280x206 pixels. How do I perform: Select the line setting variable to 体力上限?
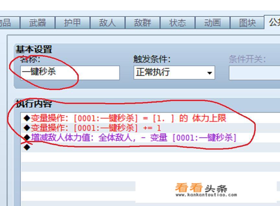(x=150, y=118)
